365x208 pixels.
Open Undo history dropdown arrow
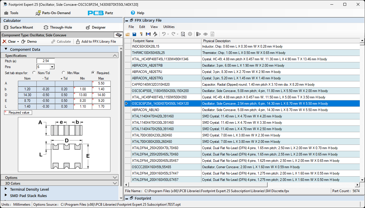[x=168, y=34]
